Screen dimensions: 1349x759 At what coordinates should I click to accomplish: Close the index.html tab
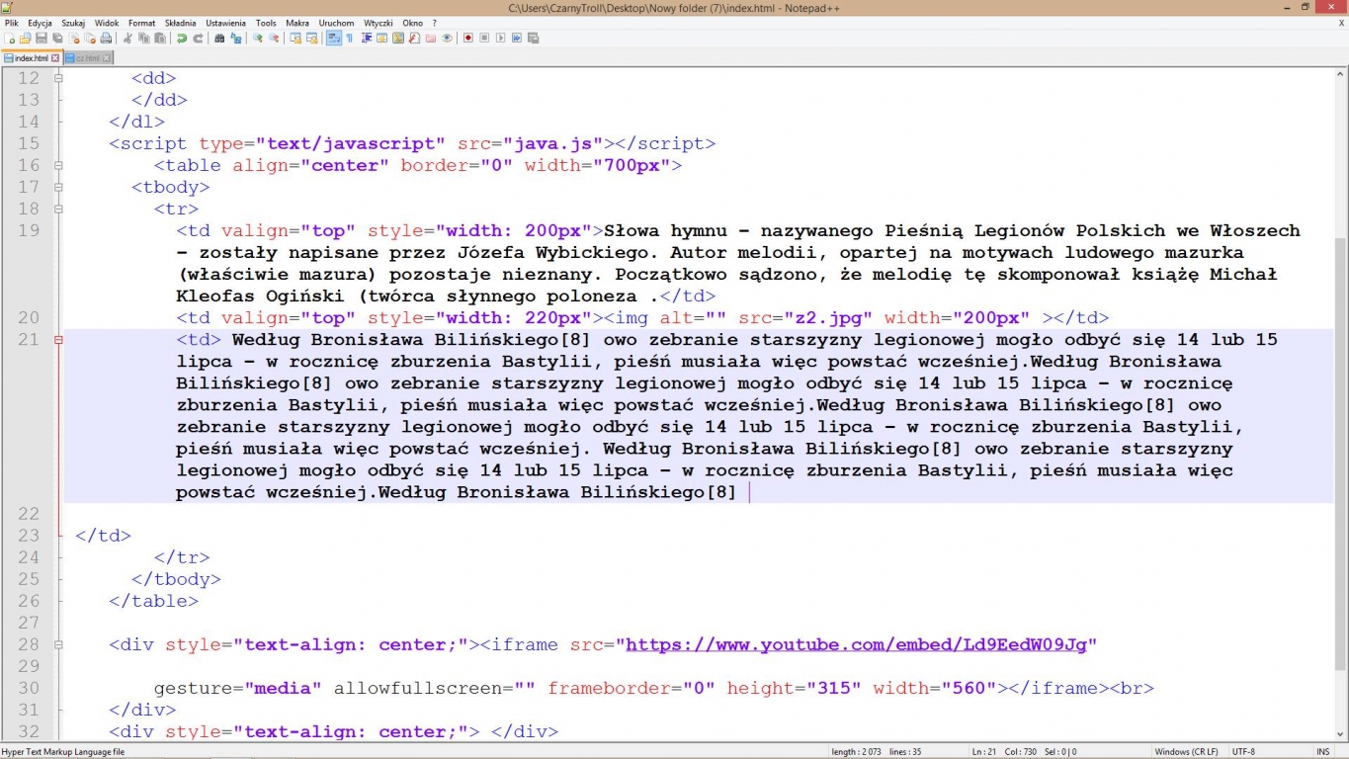click(55, 58)
